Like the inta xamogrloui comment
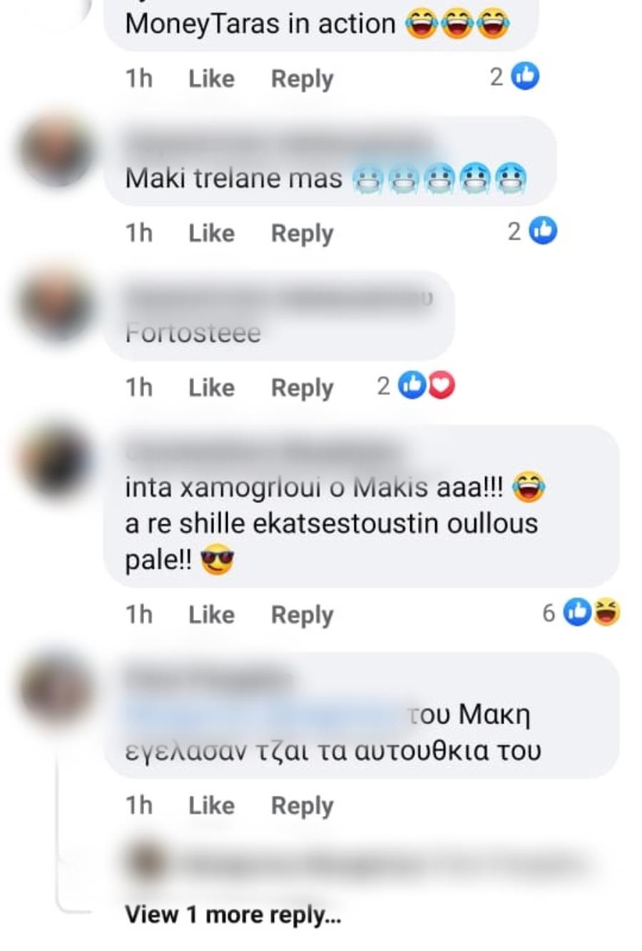This screenshot has width=642, height=951. click(x=211, y=615)
